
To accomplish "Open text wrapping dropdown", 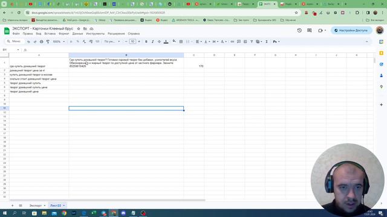I will [x=215, y=42].
